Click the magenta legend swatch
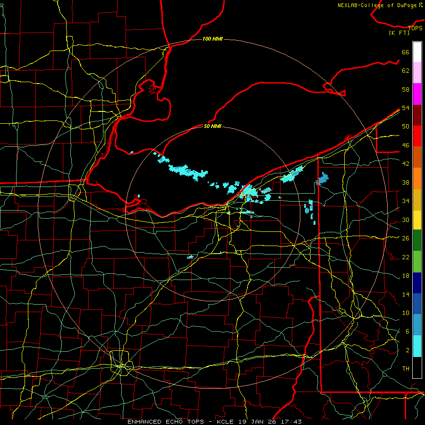 click(x=417, y=94)
